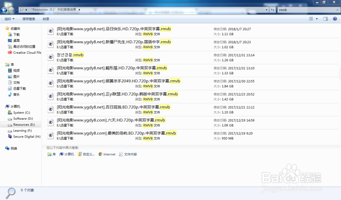The image size is (341, 200).
Task: Click the 9 个对象 status text
Action: pyautogui.click(x=27, y=190)
